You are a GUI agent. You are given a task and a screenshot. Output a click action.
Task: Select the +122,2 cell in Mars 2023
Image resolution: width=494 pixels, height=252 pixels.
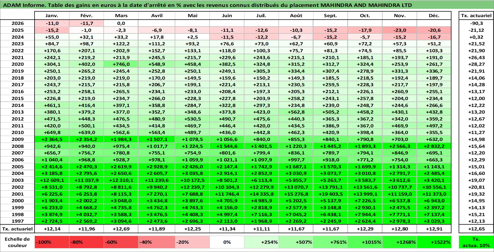coord(121,44)
